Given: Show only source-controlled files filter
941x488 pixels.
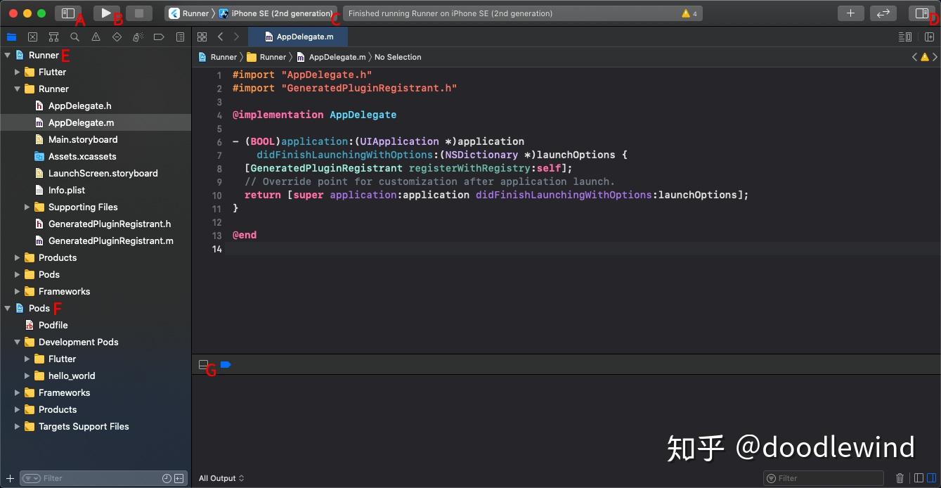Looking at the screenshot, I should pyautogui.click(x=179, y=478).
